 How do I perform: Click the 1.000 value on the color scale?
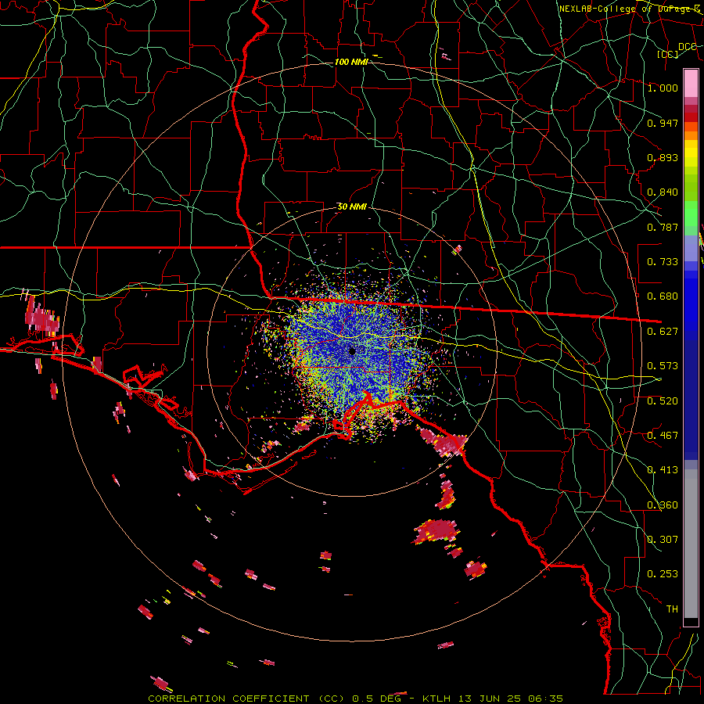663,88
